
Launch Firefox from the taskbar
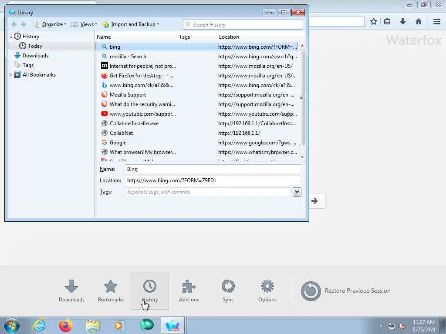click(66, 326)
